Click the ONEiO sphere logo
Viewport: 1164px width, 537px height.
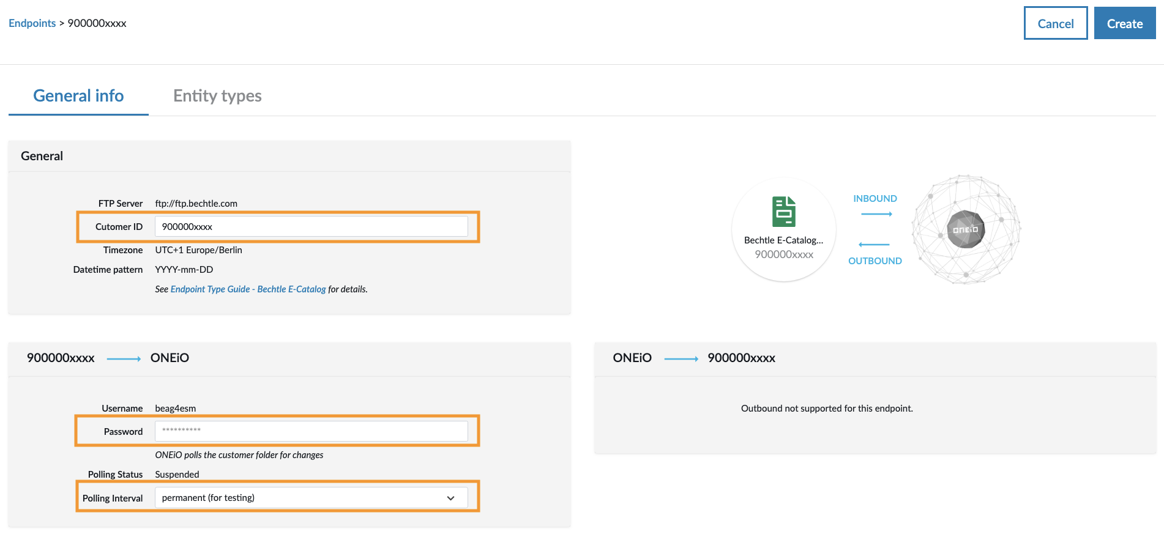pos(966,229)
